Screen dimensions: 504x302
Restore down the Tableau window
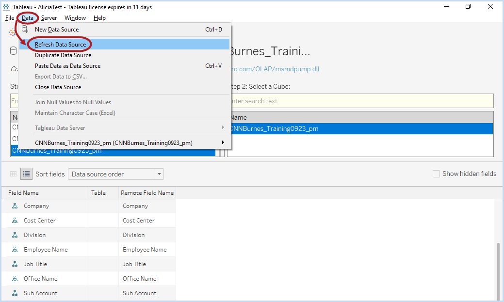(468, 6)
